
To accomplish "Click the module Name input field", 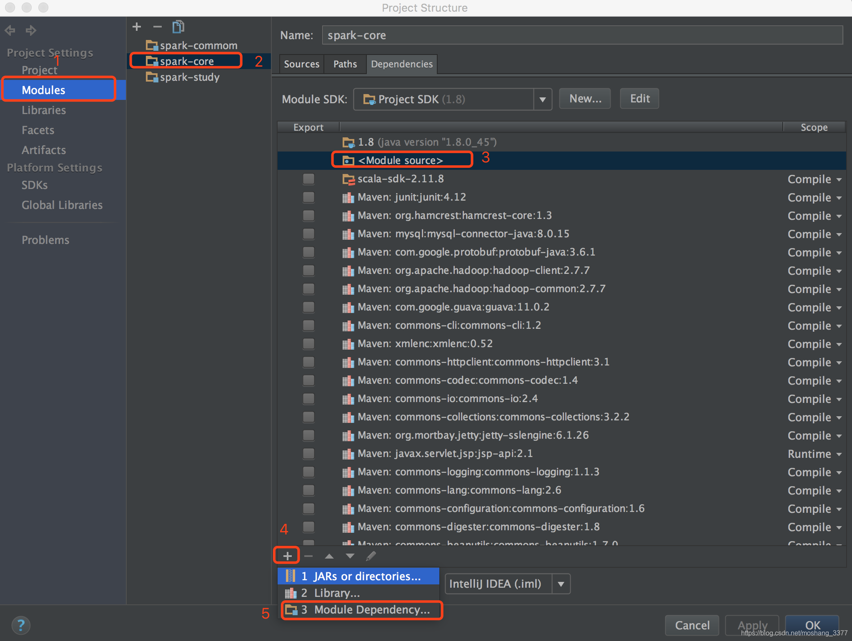I will tap(582, 35).
